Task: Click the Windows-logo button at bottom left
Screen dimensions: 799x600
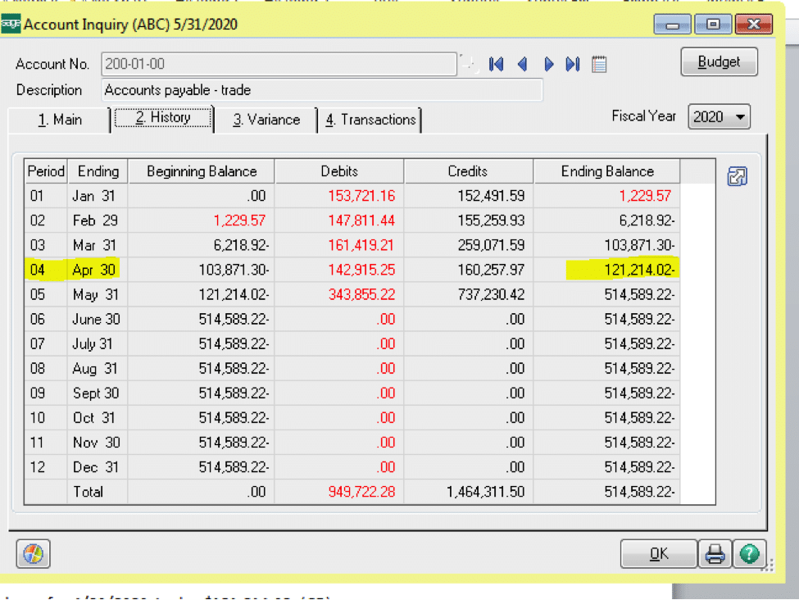Action: (x=34, y=555)
